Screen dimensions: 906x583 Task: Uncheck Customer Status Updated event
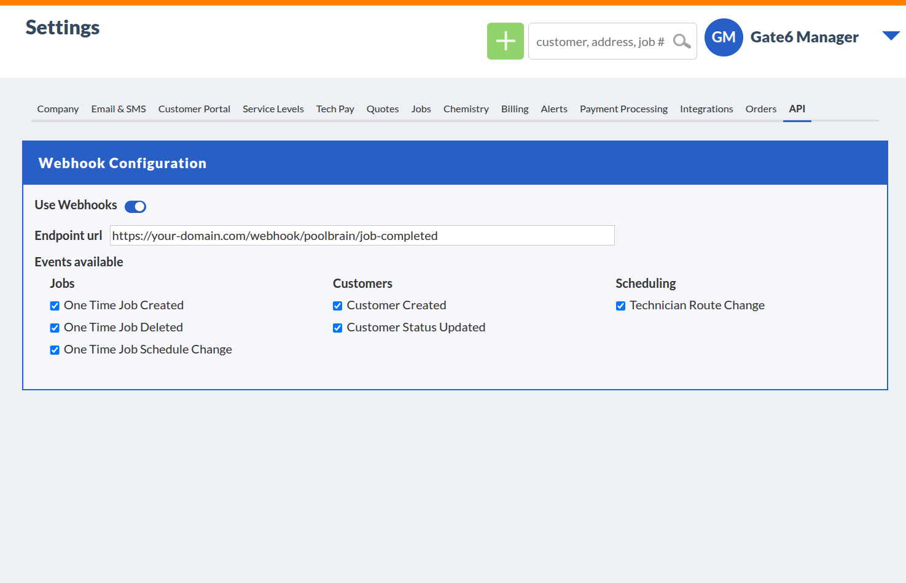pyautogui.click(x=337, y=328)
